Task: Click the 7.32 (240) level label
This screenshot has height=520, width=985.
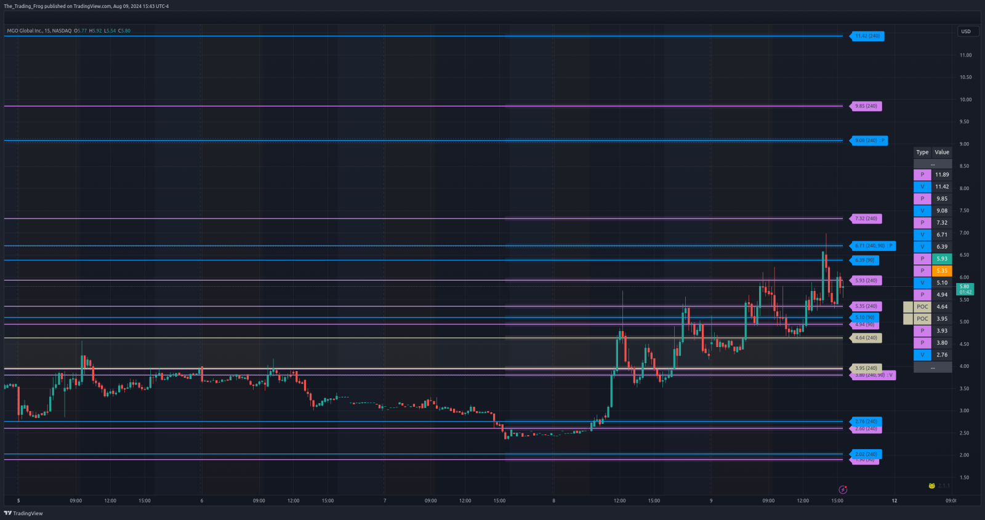Action: pos(866,219)
